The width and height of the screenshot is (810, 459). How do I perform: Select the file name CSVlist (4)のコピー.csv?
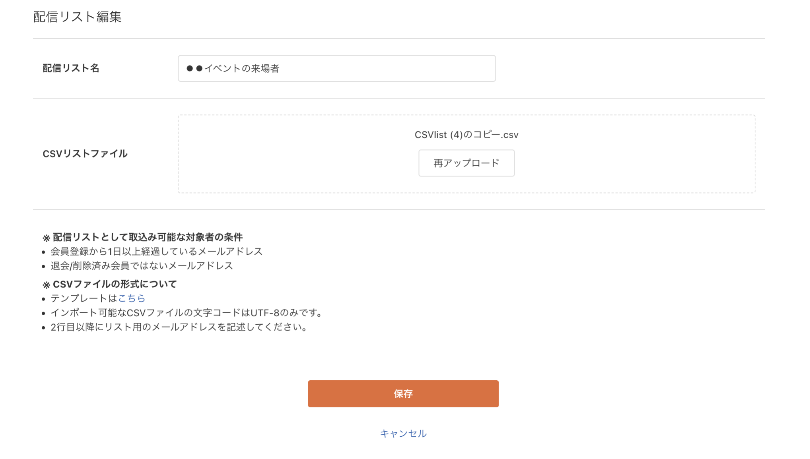[x=465, y=135]
